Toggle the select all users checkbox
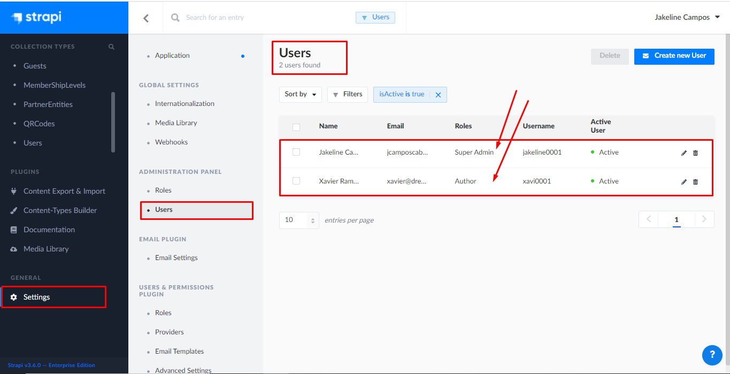The height and width of the screenshot is (374, 730). pyautogui.click(x=296, y=127)
